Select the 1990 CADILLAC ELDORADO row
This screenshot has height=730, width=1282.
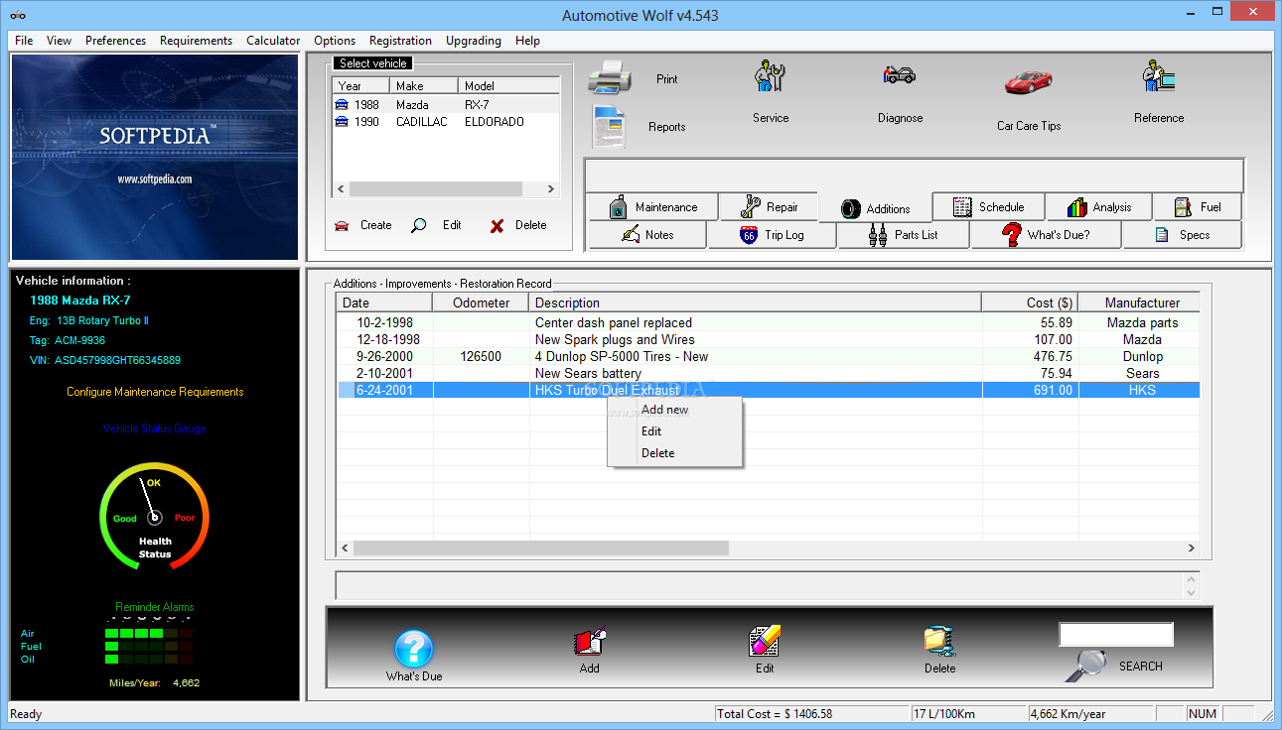pos(446,122)
